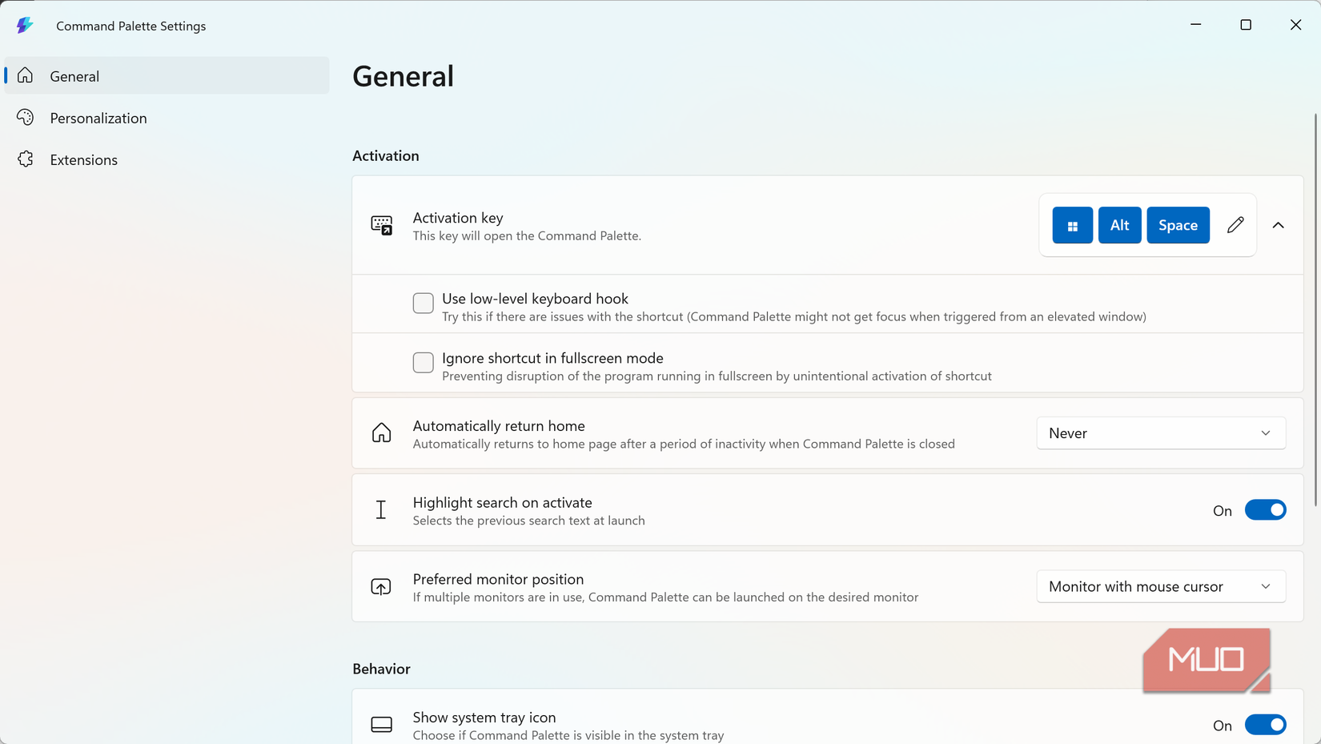Click the Command Palette lightning icon
Screen dimensions: 1321x744
click(x=25, y=25)
